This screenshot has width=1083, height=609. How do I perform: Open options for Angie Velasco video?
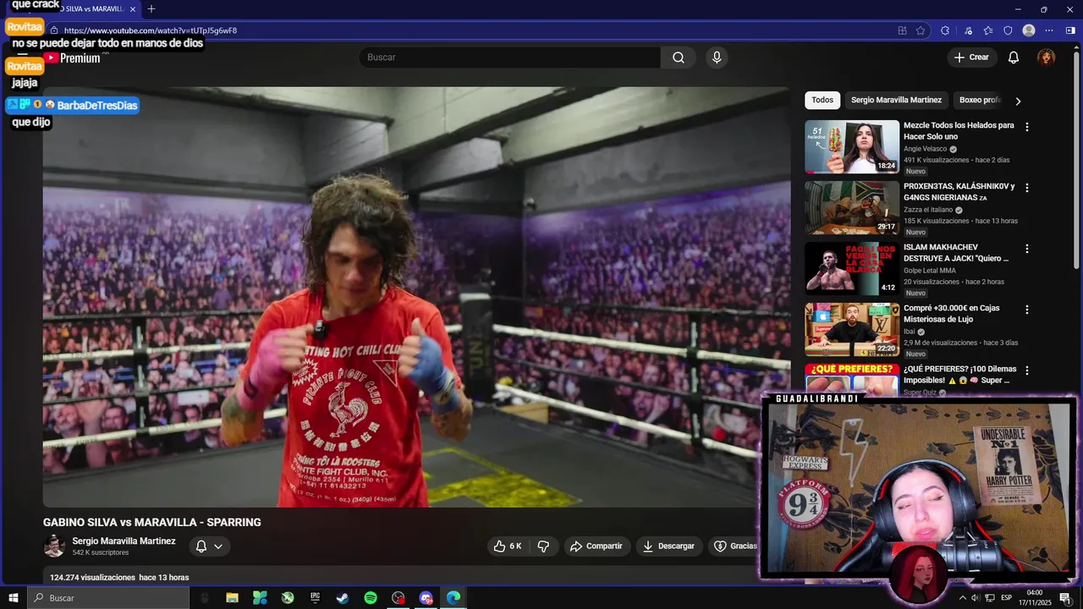coord(1027,127)
